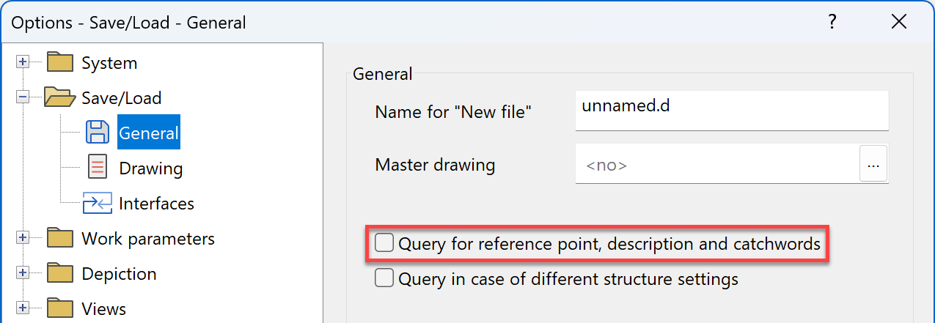Click the open Save/Load folder icon
The height and width of the screenshot is (323, 935).
[x=60, y=97]
